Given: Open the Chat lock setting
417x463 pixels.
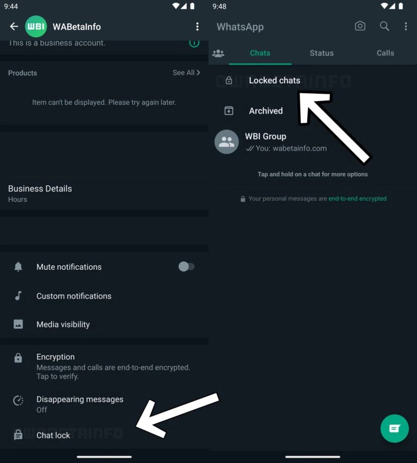Looking at the screenshot, I should pyautogui.click(x=53, y=435).
